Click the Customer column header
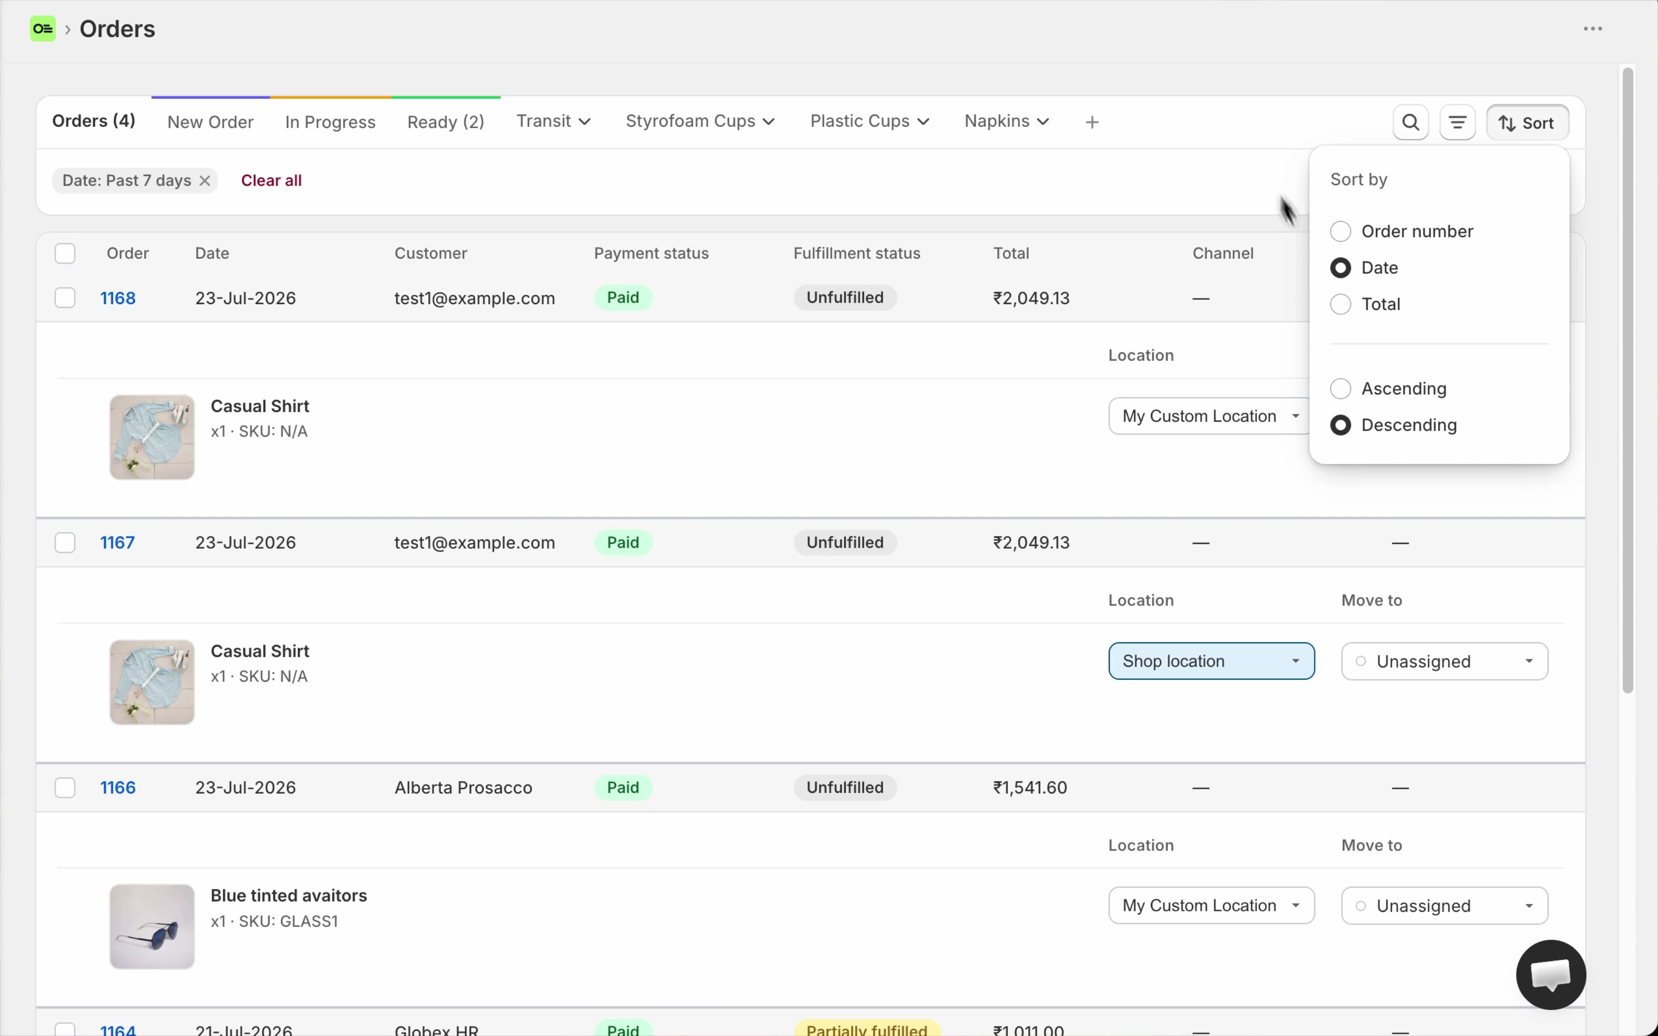The height and width of the screenshot is (1036, 1658). click(x=430, y=254)
